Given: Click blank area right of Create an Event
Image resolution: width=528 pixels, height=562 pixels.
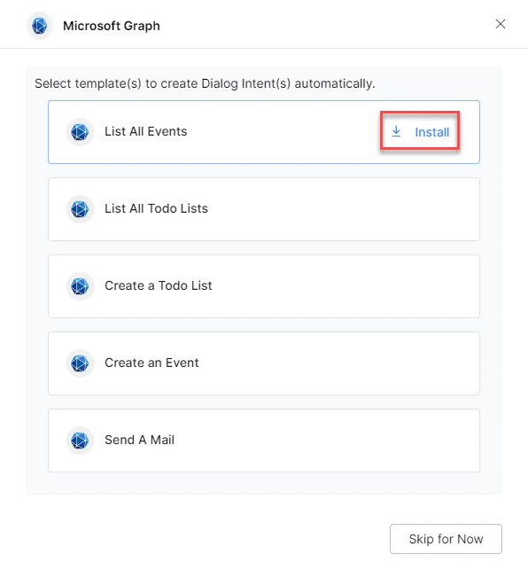Looking at the screenshot, I should pyautogui.click(x=337, y=363).
